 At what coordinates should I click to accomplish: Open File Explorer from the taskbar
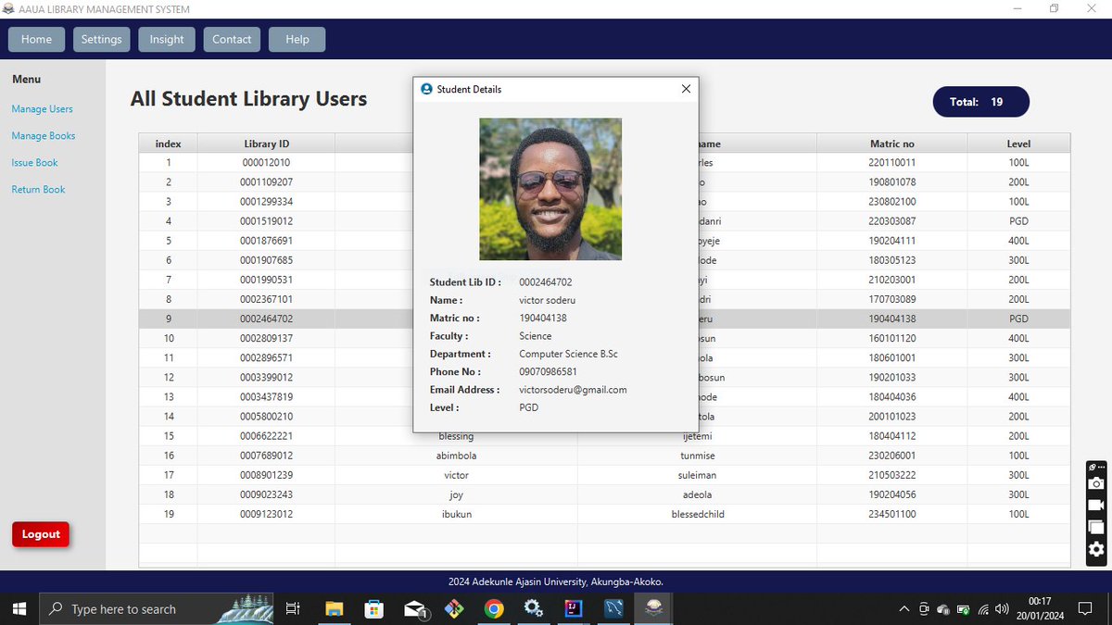tap(335, 608)
